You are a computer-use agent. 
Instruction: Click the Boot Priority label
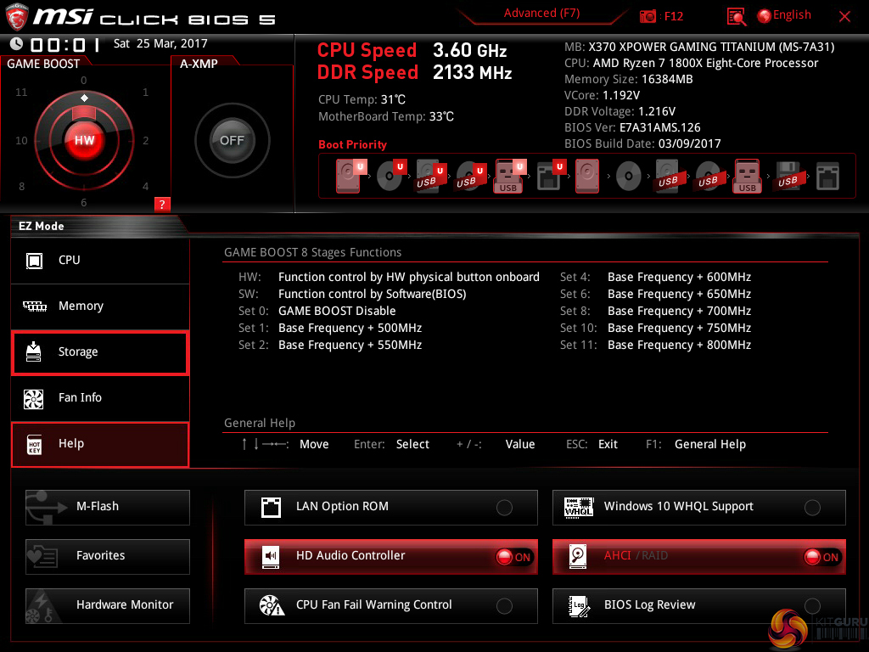coord(352,144)
